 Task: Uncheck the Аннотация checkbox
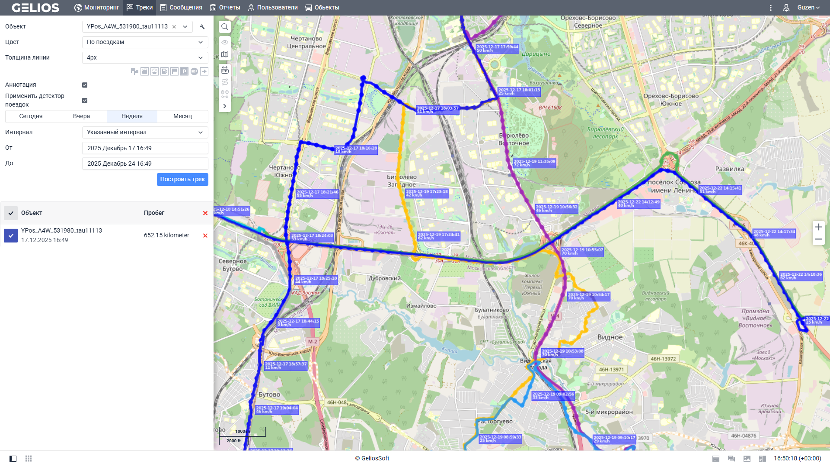click(x=85, y=85)
